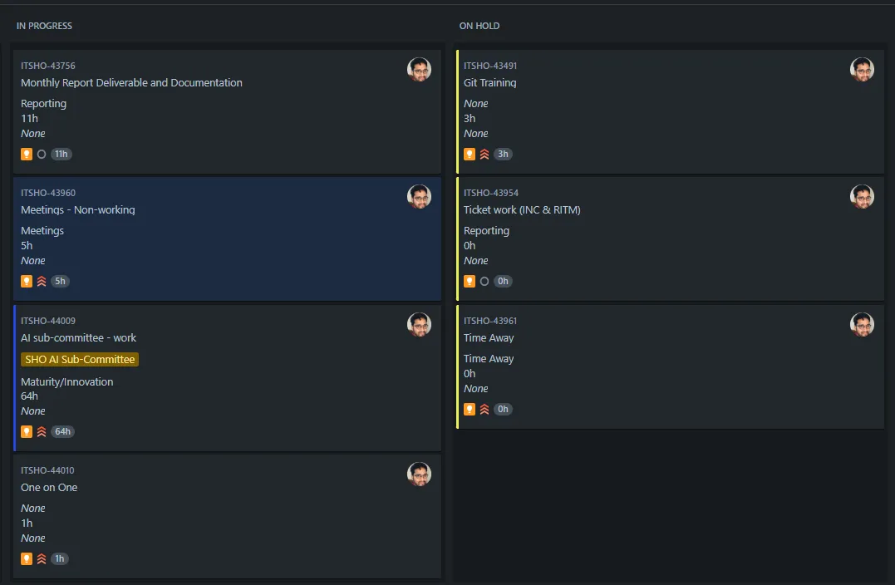
Task: Open assignee avatar on ITSHO-43960 card
Action: click(419, 196)
